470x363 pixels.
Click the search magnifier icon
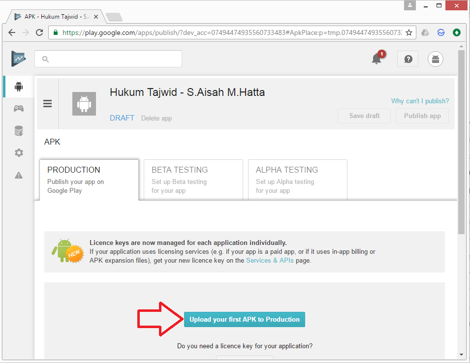click(x=45, y=59)
